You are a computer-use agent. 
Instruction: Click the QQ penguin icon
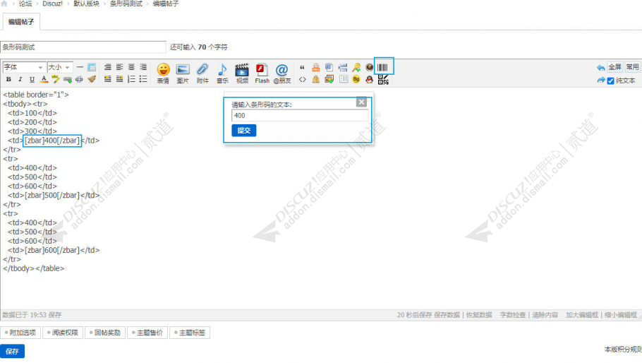tap(369, 80)
